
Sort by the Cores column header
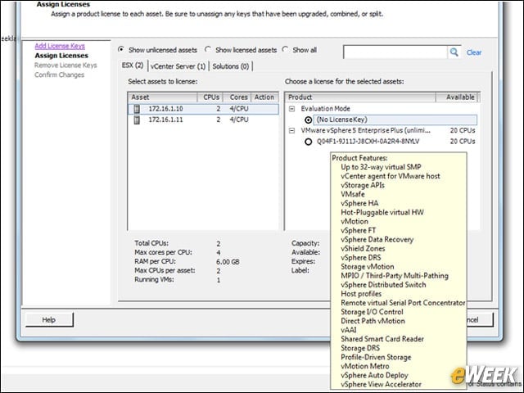pyautogui.click(x=237, y=97)
